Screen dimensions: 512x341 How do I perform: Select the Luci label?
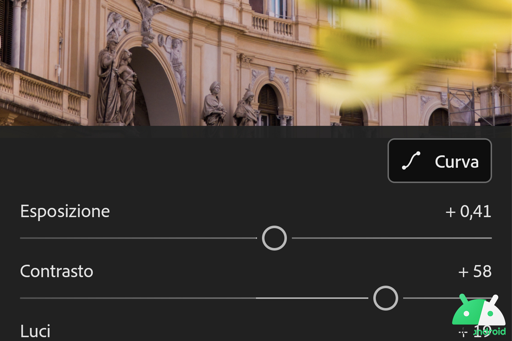click(x=35, y=331)
